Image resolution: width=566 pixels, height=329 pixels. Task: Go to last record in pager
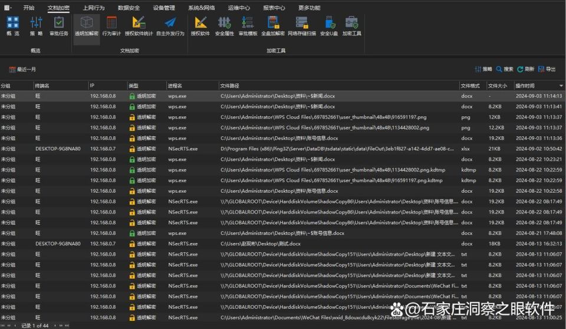tap(67, 325)
